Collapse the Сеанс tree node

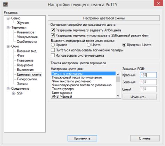point(8,18)
